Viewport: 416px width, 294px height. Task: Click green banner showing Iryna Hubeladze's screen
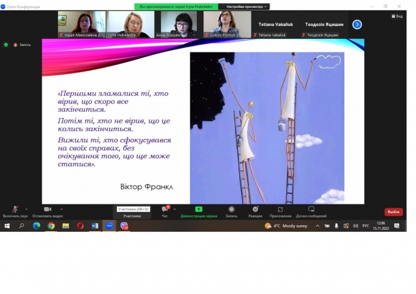(176, 6)
